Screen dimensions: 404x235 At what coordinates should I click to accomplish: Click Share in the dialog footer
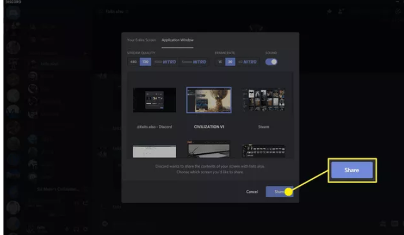279,192
